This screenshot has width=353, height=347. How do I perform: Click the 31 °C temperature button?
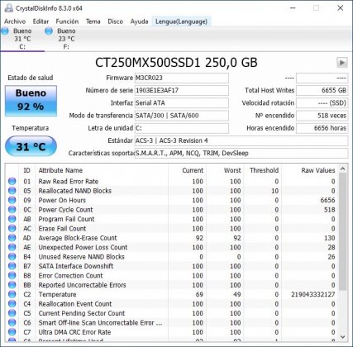[x=31, y=146]
